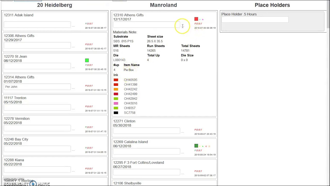Click the die number L080143
The width and height of the screenshot is (330, 186).
coord(119,60)
